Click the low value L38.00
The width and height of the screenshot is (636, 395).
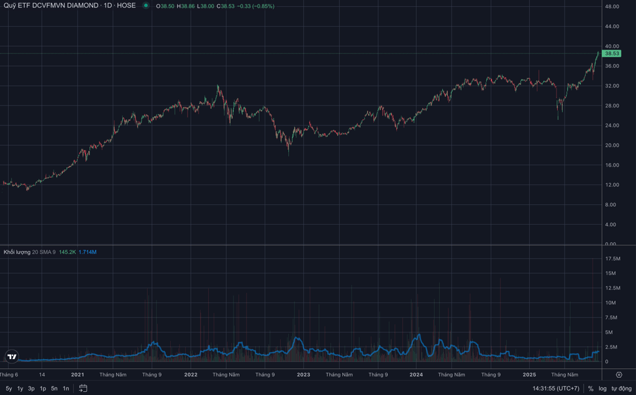(205, 6)
